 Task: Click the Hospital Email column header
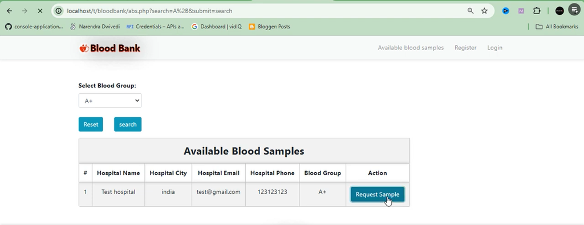[218, 173]
